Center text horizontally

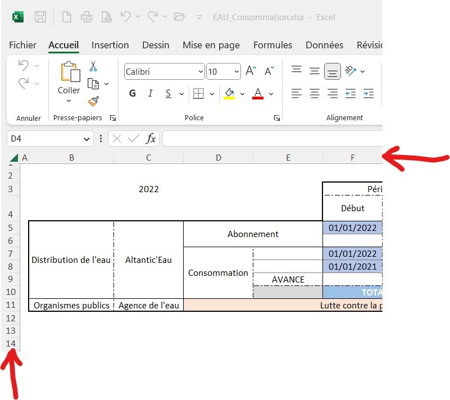click(315, 94)
